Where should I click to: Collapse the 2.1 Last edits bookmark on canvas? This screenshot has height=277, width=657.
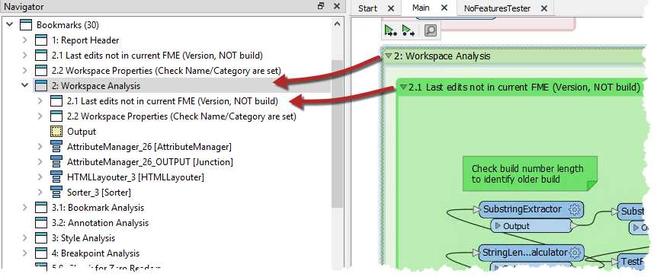[403, 88]
